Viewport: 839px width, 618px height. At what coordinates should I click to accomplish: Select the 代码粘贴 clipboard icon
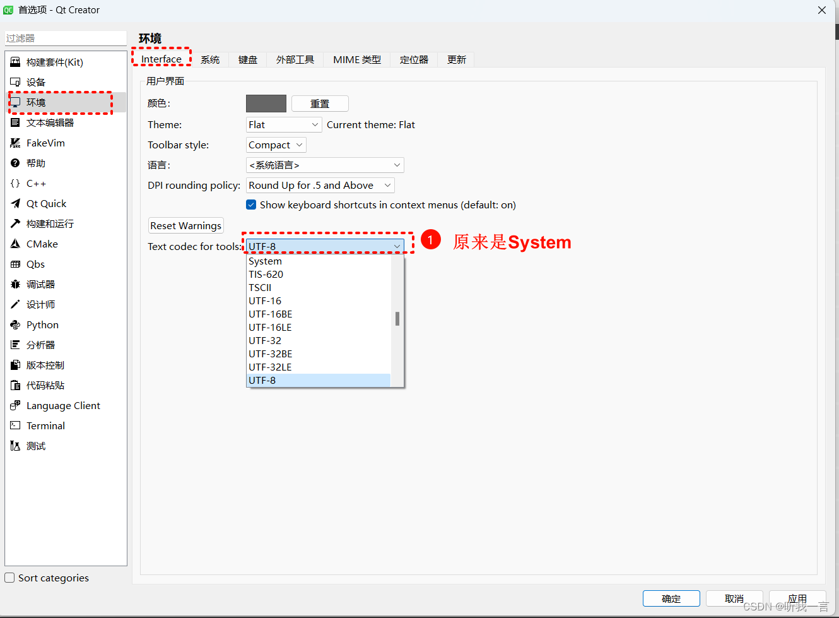point(15,385)
